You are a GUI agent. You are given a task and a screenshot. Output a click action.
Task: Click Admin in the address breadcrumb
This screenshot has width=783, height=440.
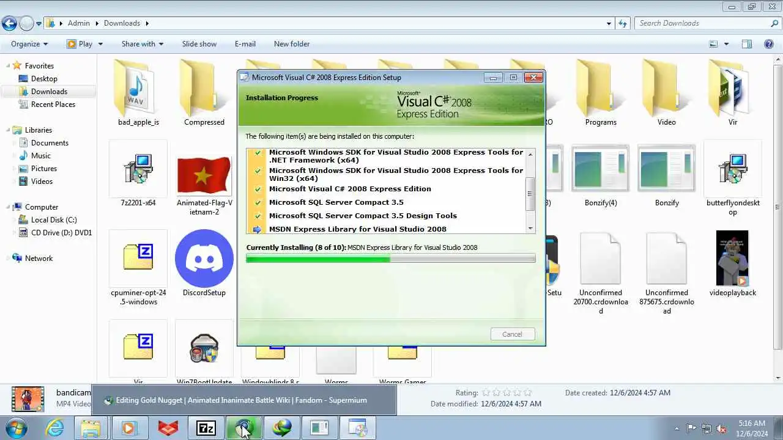pos(79,23)
